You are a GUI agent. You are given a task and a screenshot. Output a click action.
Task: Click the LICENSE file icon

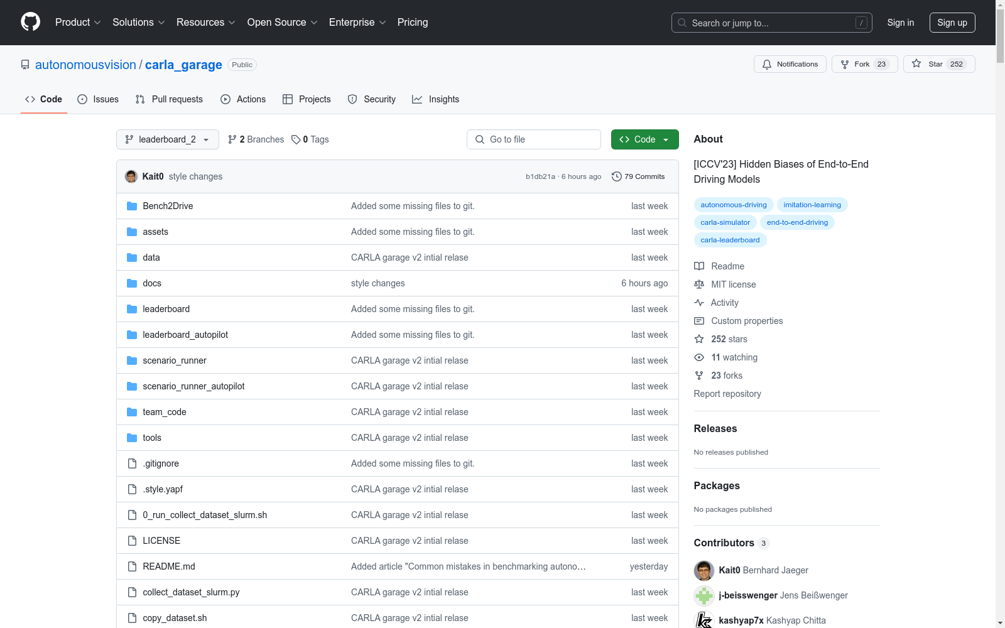pyautogui.click(x=132, y=541)
